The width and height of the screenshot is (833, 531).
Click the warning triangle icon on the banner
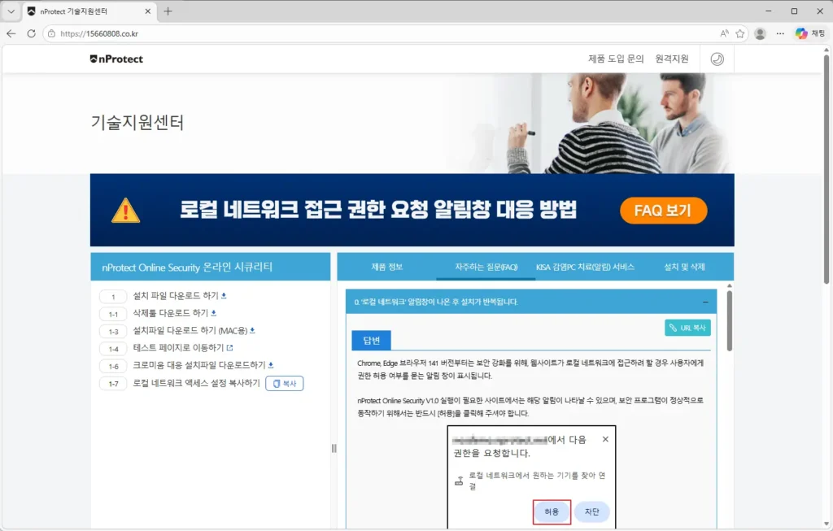pos(124,210)
